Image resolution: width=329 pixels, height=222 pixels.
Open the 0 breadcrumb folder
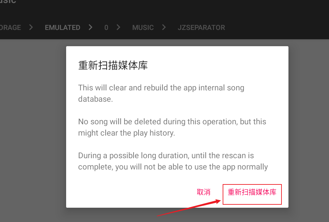click(106, 28)
